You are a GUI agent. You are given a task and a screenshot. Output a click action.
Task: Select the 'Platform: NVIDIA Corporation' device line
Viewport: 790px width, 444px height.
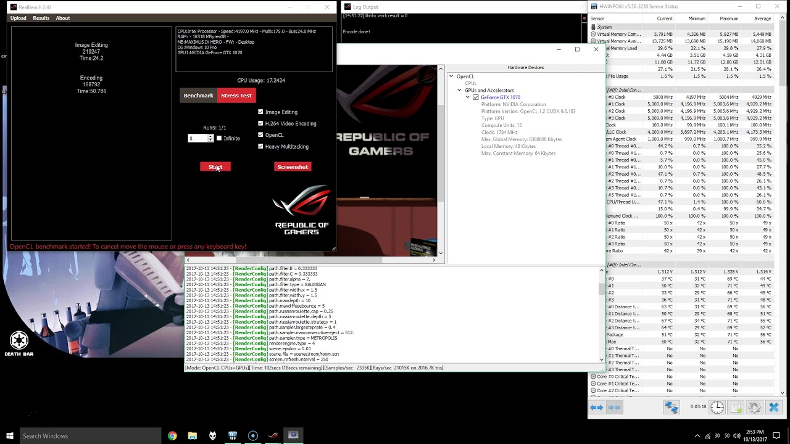(513, 104)
